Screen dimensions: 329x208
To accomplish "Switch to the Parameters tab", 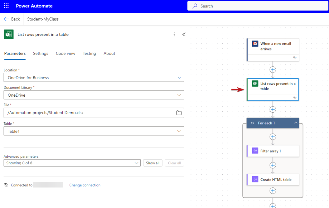I will coord(15,54).
